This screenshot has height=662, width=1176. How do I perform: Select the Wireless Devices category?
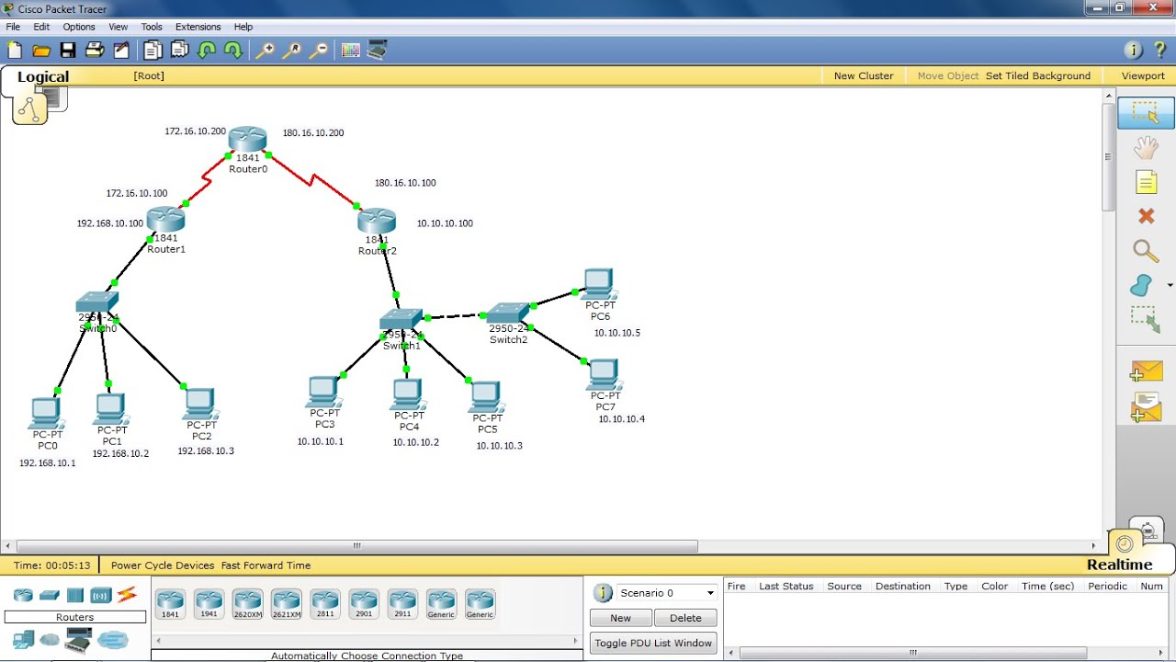(101, 595)
